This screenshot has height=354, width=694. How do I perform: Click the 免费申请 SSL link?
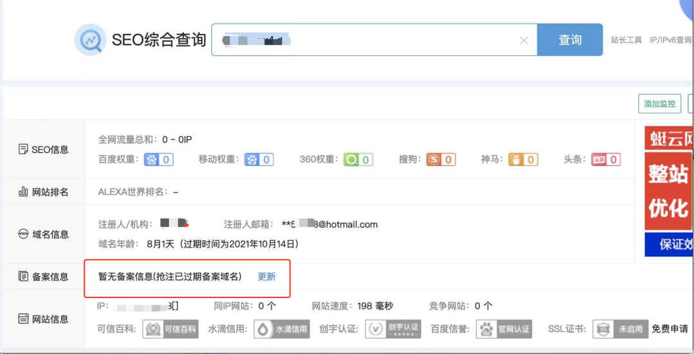[x=670, y=329]
